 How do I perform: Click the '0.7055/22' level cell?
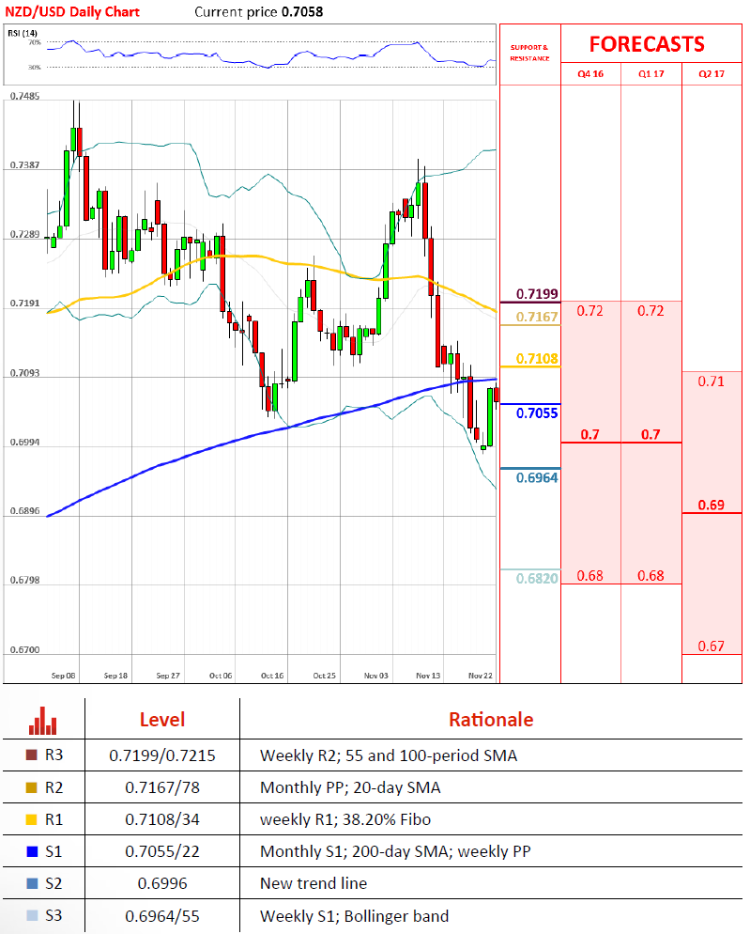click(161, 852)
